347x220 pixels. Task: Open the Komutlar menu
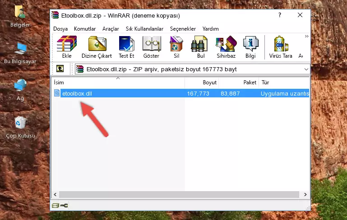85,29
